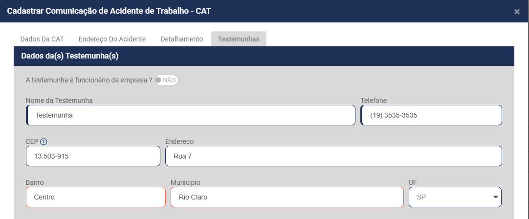Click the CEP field showing 13.503-915
This screenshot has width=529, height=219.
pyautogui.click(x=93, y=157)
